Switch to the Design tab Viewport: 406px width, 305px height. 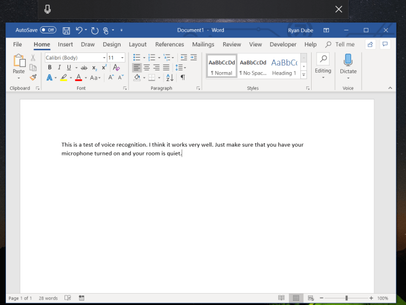[x=112, y=45]
